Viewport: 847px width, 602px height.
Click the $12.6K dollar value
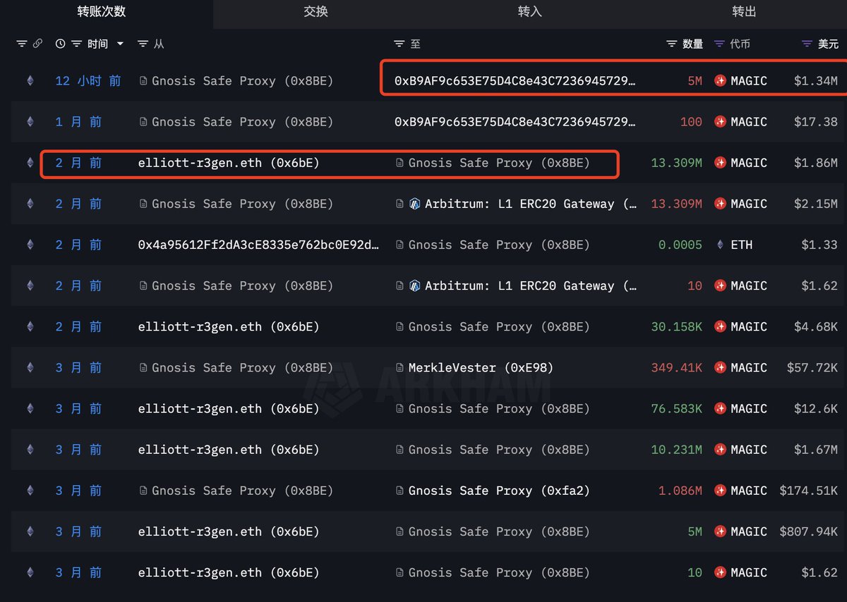tap(816, 408)
